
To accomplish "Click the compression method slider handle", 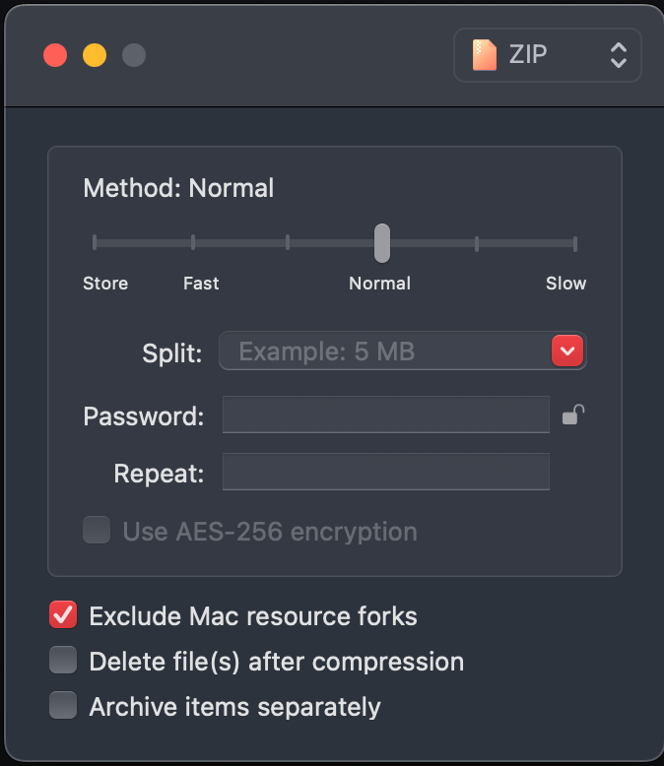I will tap(382, 242).
